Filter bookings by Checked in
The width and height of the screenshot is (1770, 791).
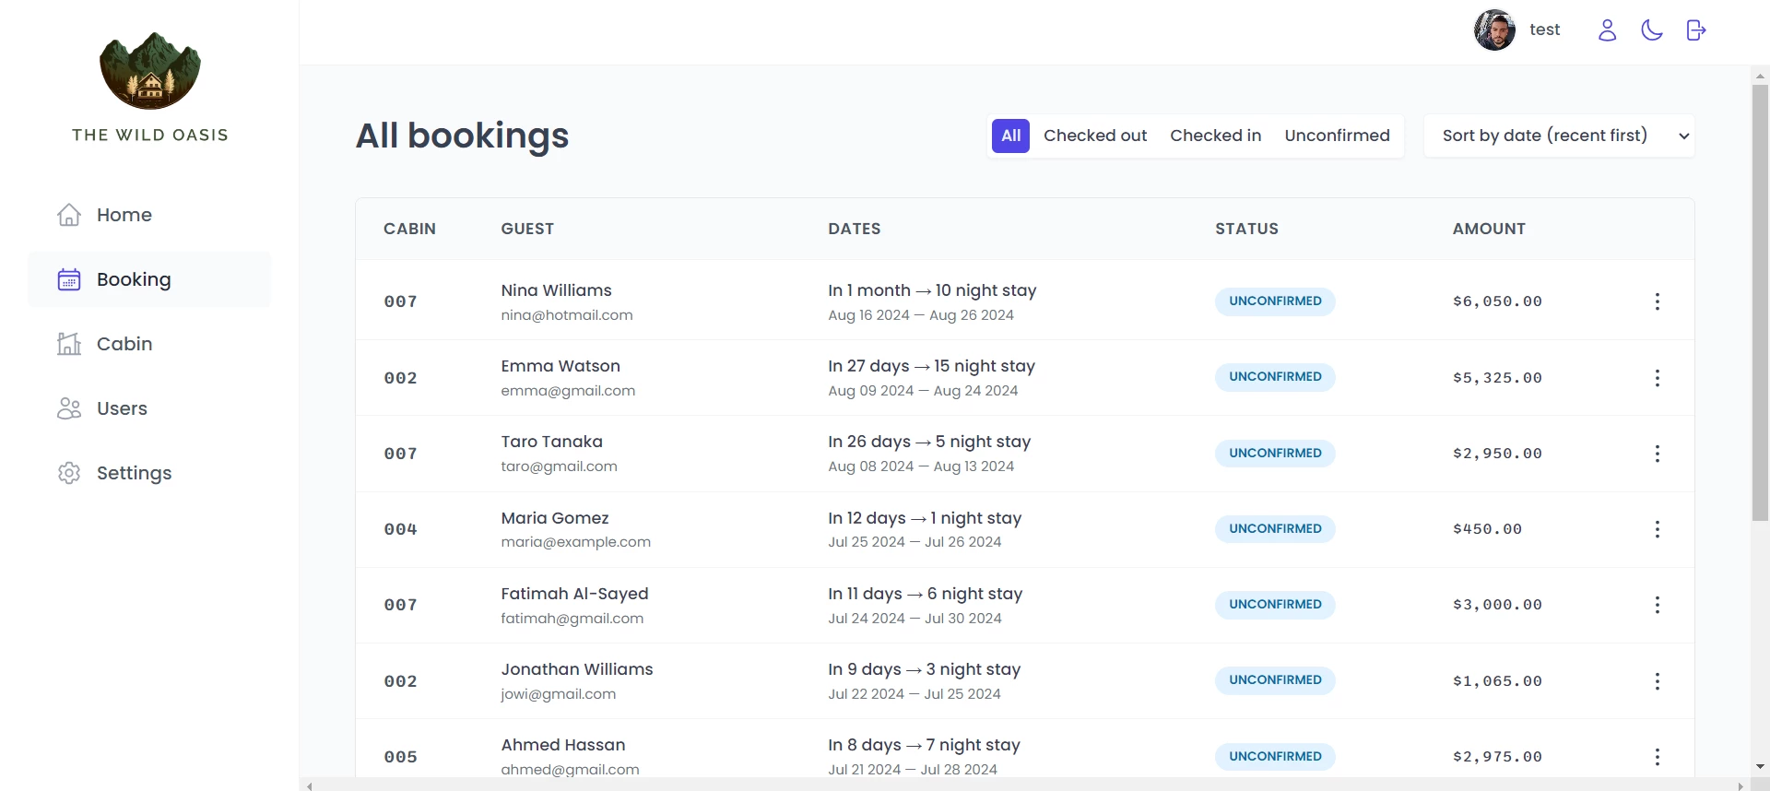tap(1215, 136)
